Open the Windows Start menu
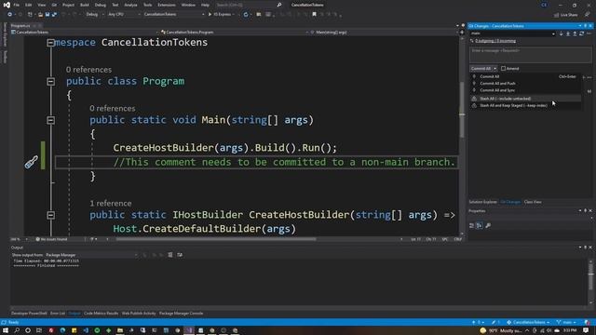The image size is (596, 335). pos(6,330)
